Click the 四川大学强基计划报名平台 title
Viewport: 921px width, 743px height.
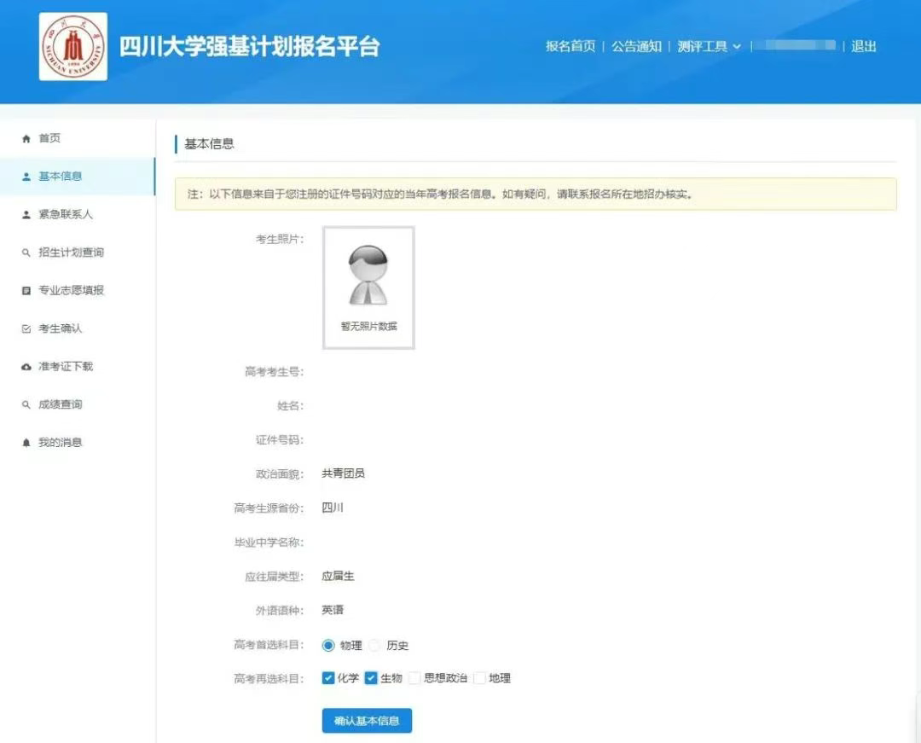tap(250, 46)
